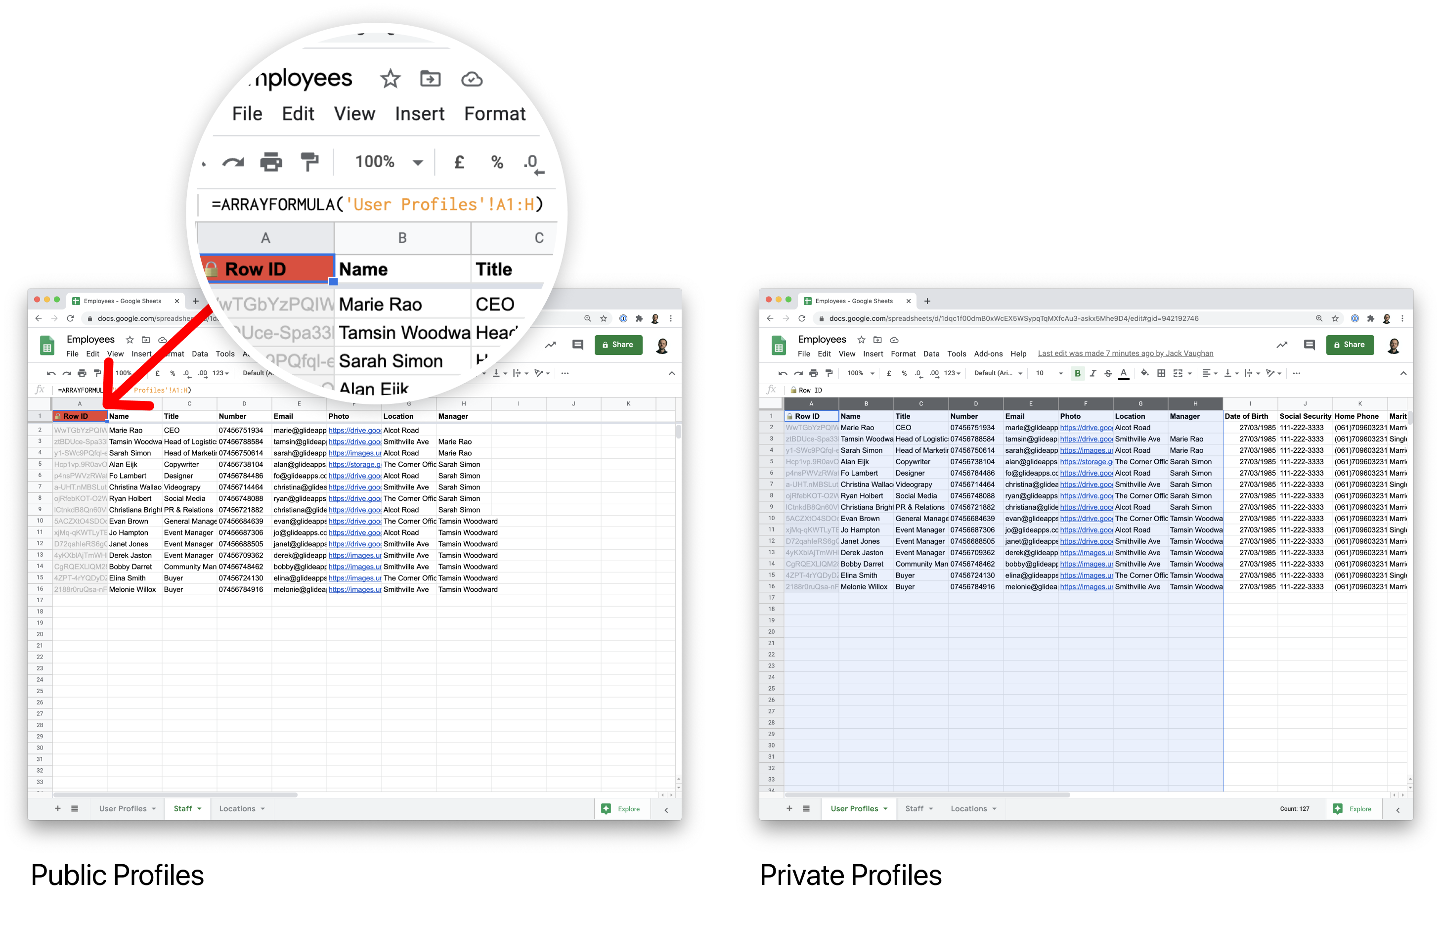The height and width of the screenshot is (925, 1441).
Task: Open the Borders tool in the toolbar
Action: coord(1161,373)
